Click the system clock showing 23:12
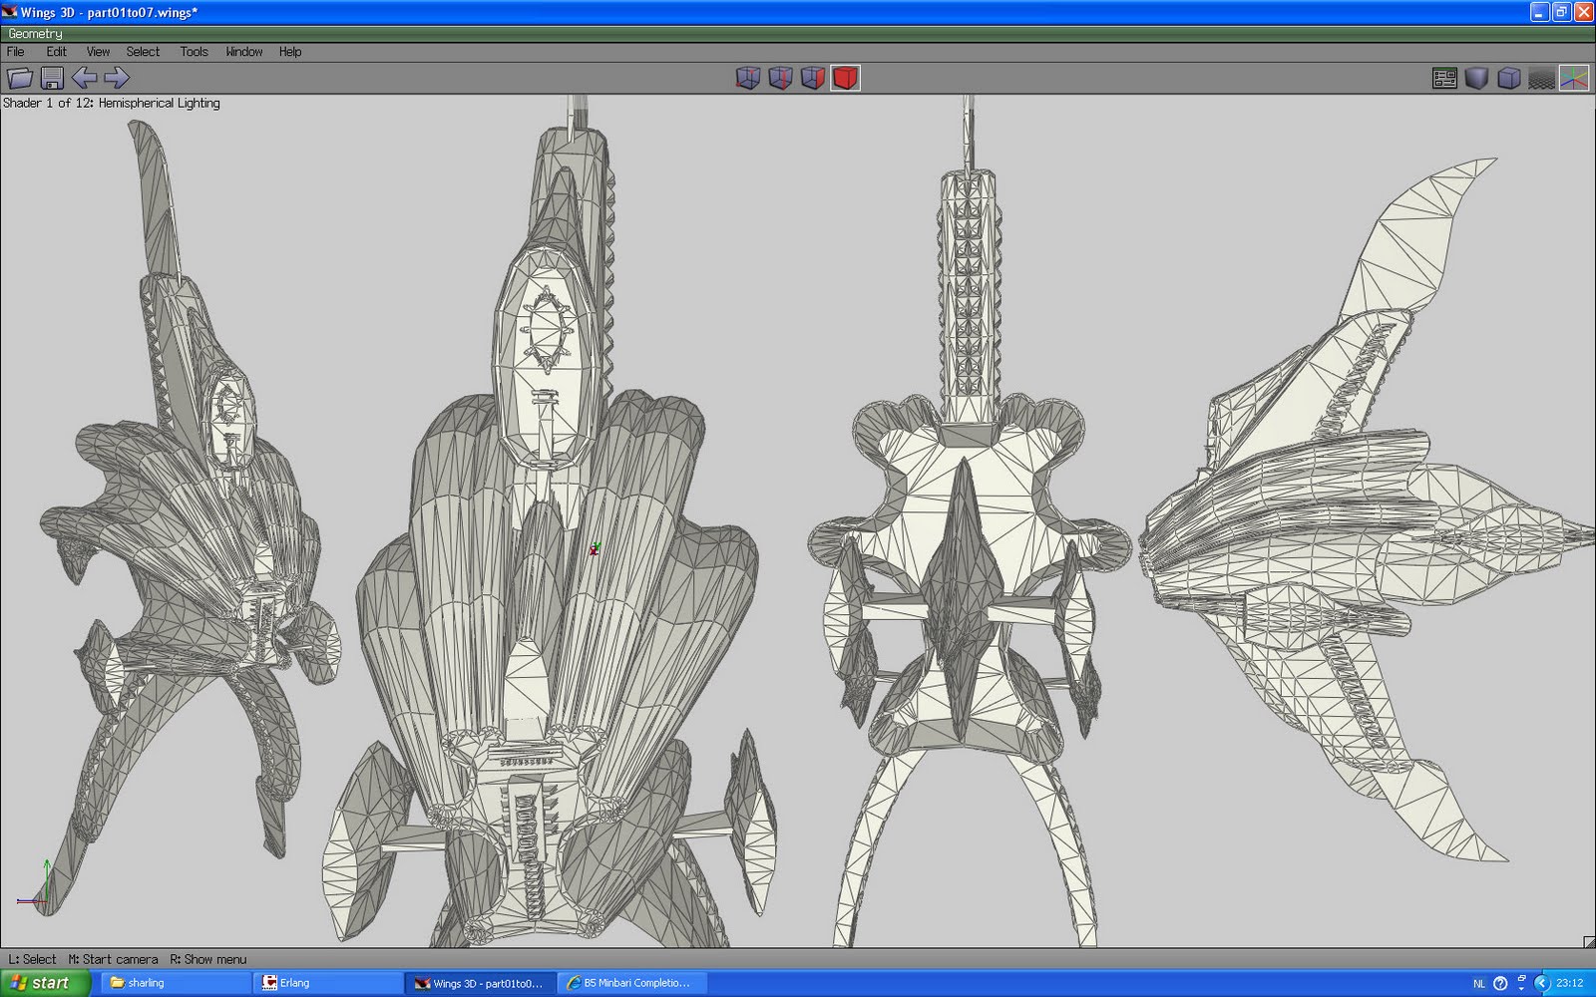 pyautogui.click(x=1569, y=984)
